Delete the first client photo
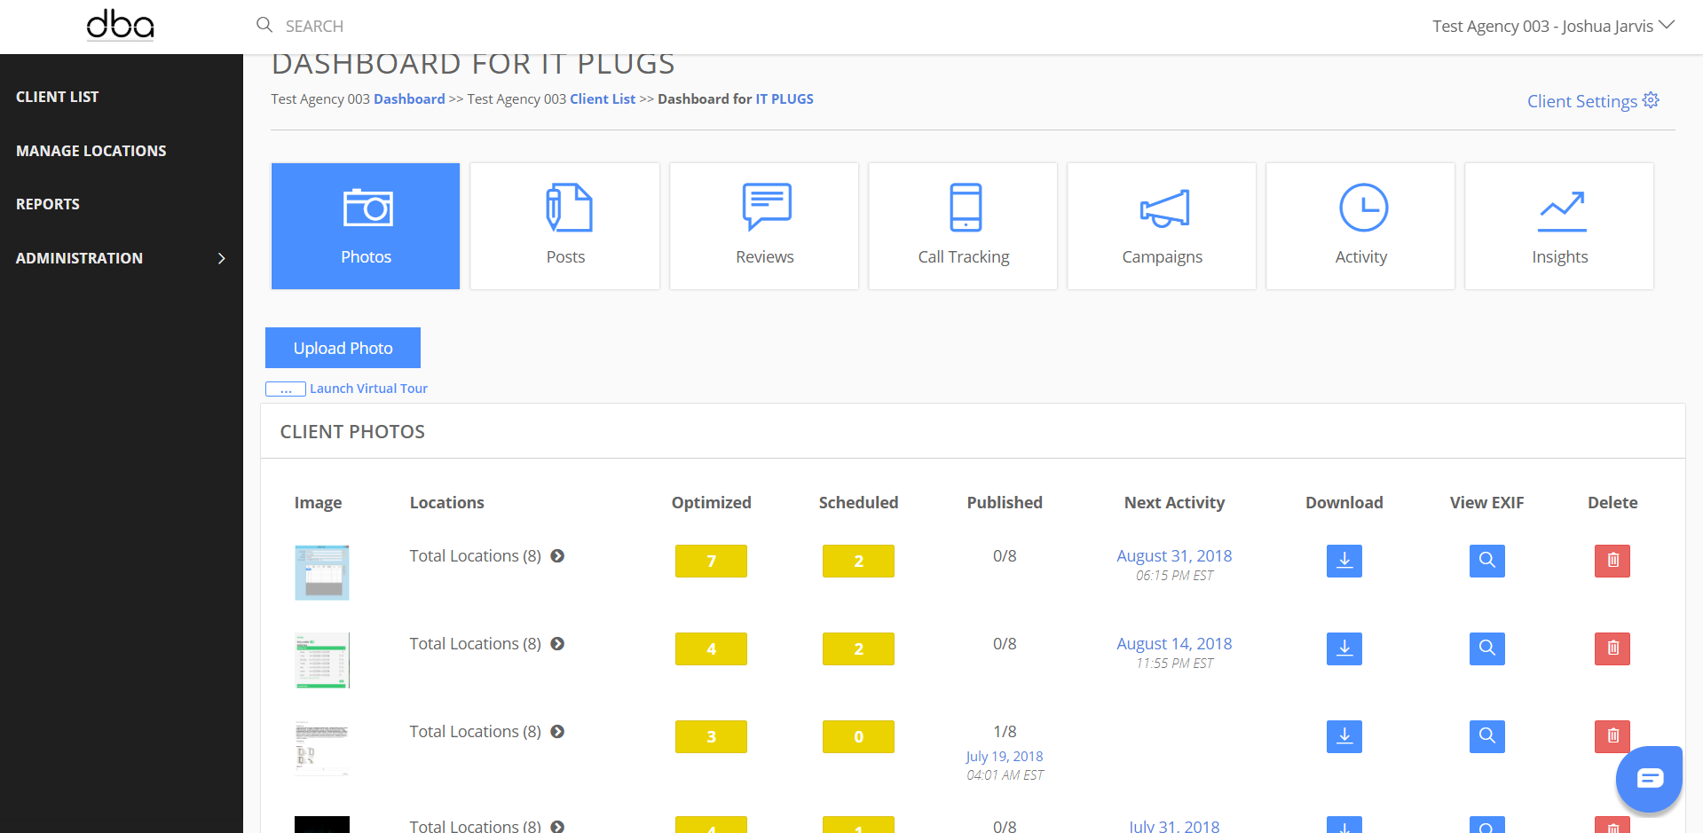 pos(1612,561)
